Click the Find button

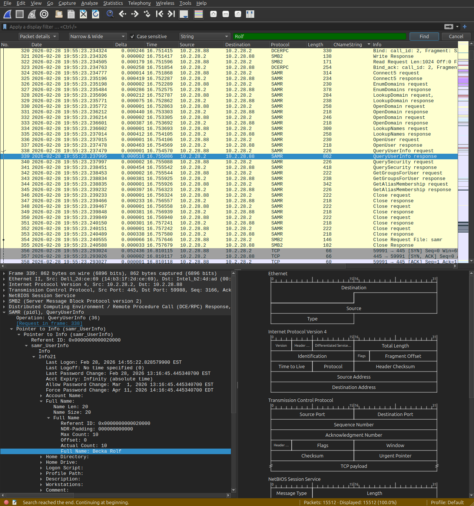(x=424, y=37)
